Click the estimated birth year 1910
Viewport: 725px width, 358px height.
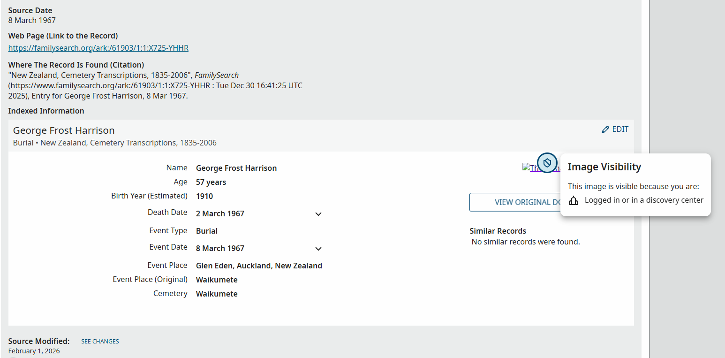pos(204,196)
